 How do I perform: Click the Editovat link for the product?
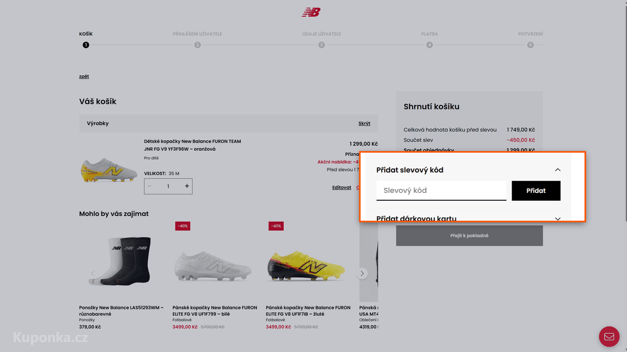click(342, 187)
